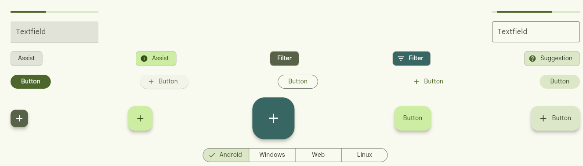Click the small dark plus floating action button
The width and height of the screenshot is (583, 166).
coord(19,118)
